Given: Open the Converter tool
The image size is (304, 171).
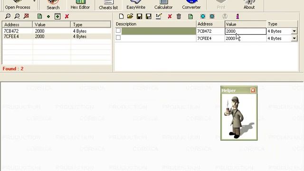Looking at the screenshot, I should (x=191, y=5).
